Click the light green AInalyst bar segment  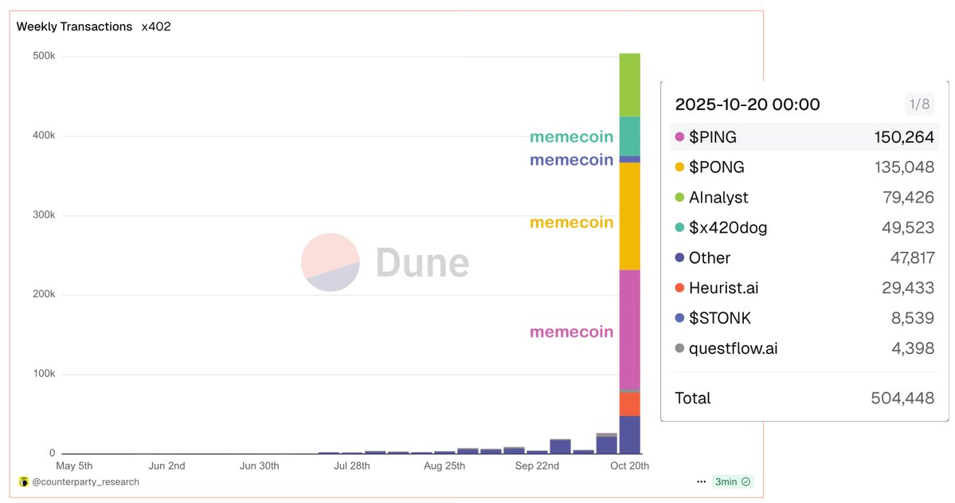629,85
